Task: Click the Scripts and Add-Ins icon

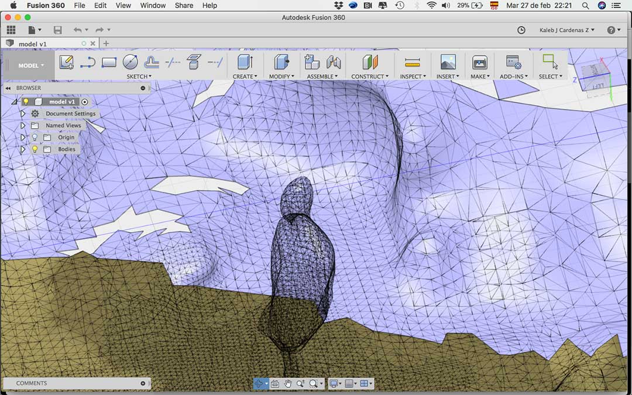Action: (513, 63)
